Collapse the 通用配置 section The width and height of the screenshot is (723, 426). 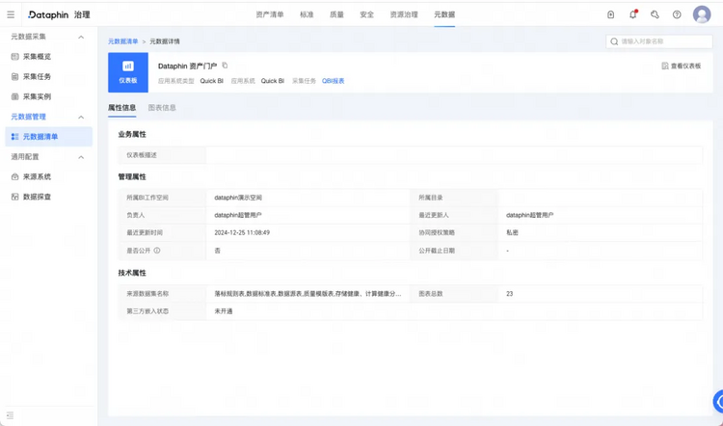pos(81,157)
